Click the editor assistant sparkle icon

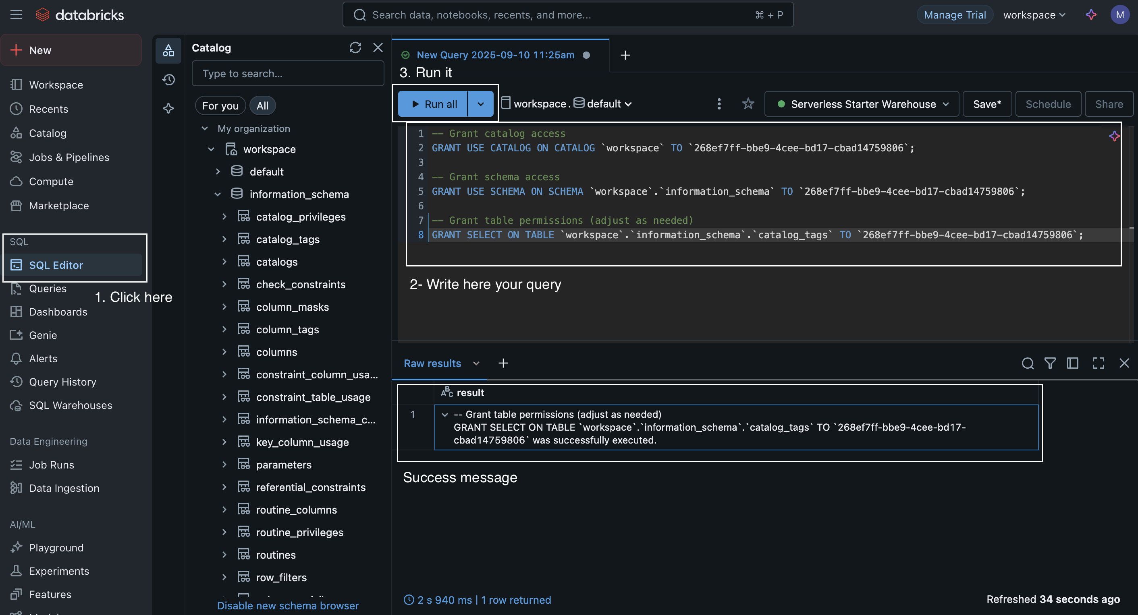point(1114,136)
